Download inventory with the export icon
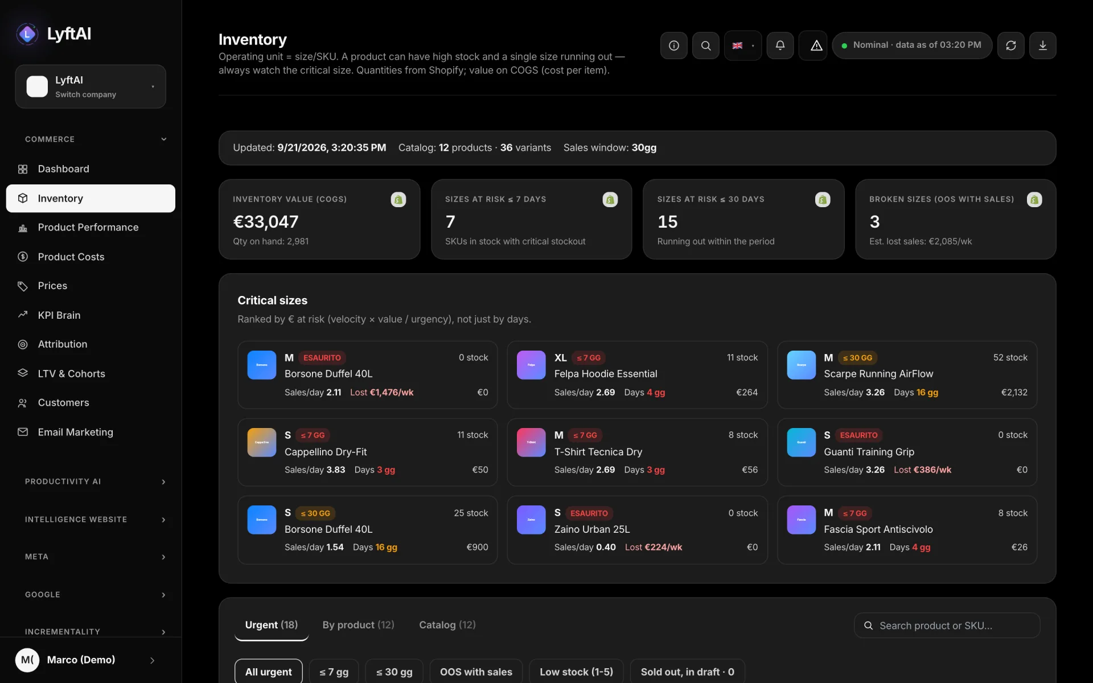1093x683 pixels. pos(1042,46)
